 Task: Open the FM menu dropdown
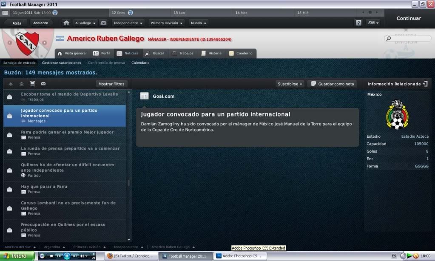[x=373, y=23]
